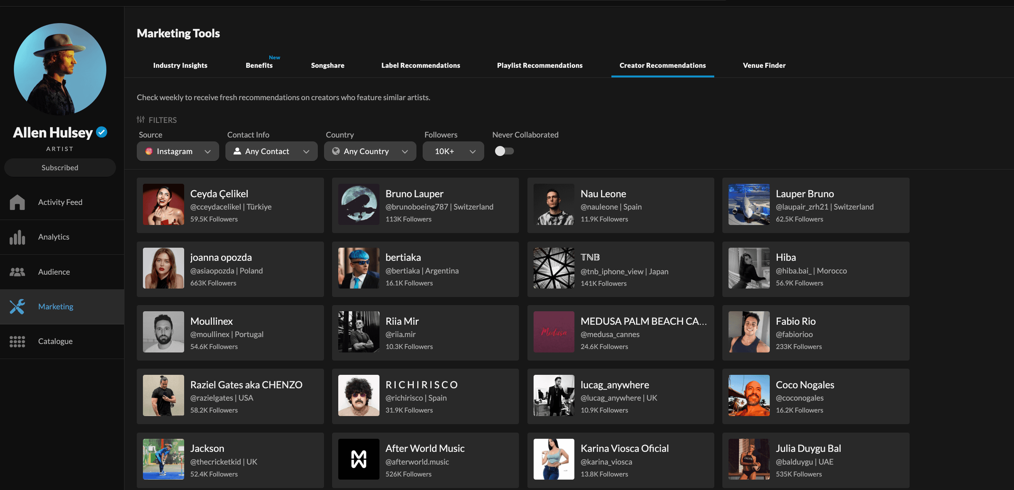
Task: Click the contact person icon in Contact filter
Action: click(x=237, y=151)
